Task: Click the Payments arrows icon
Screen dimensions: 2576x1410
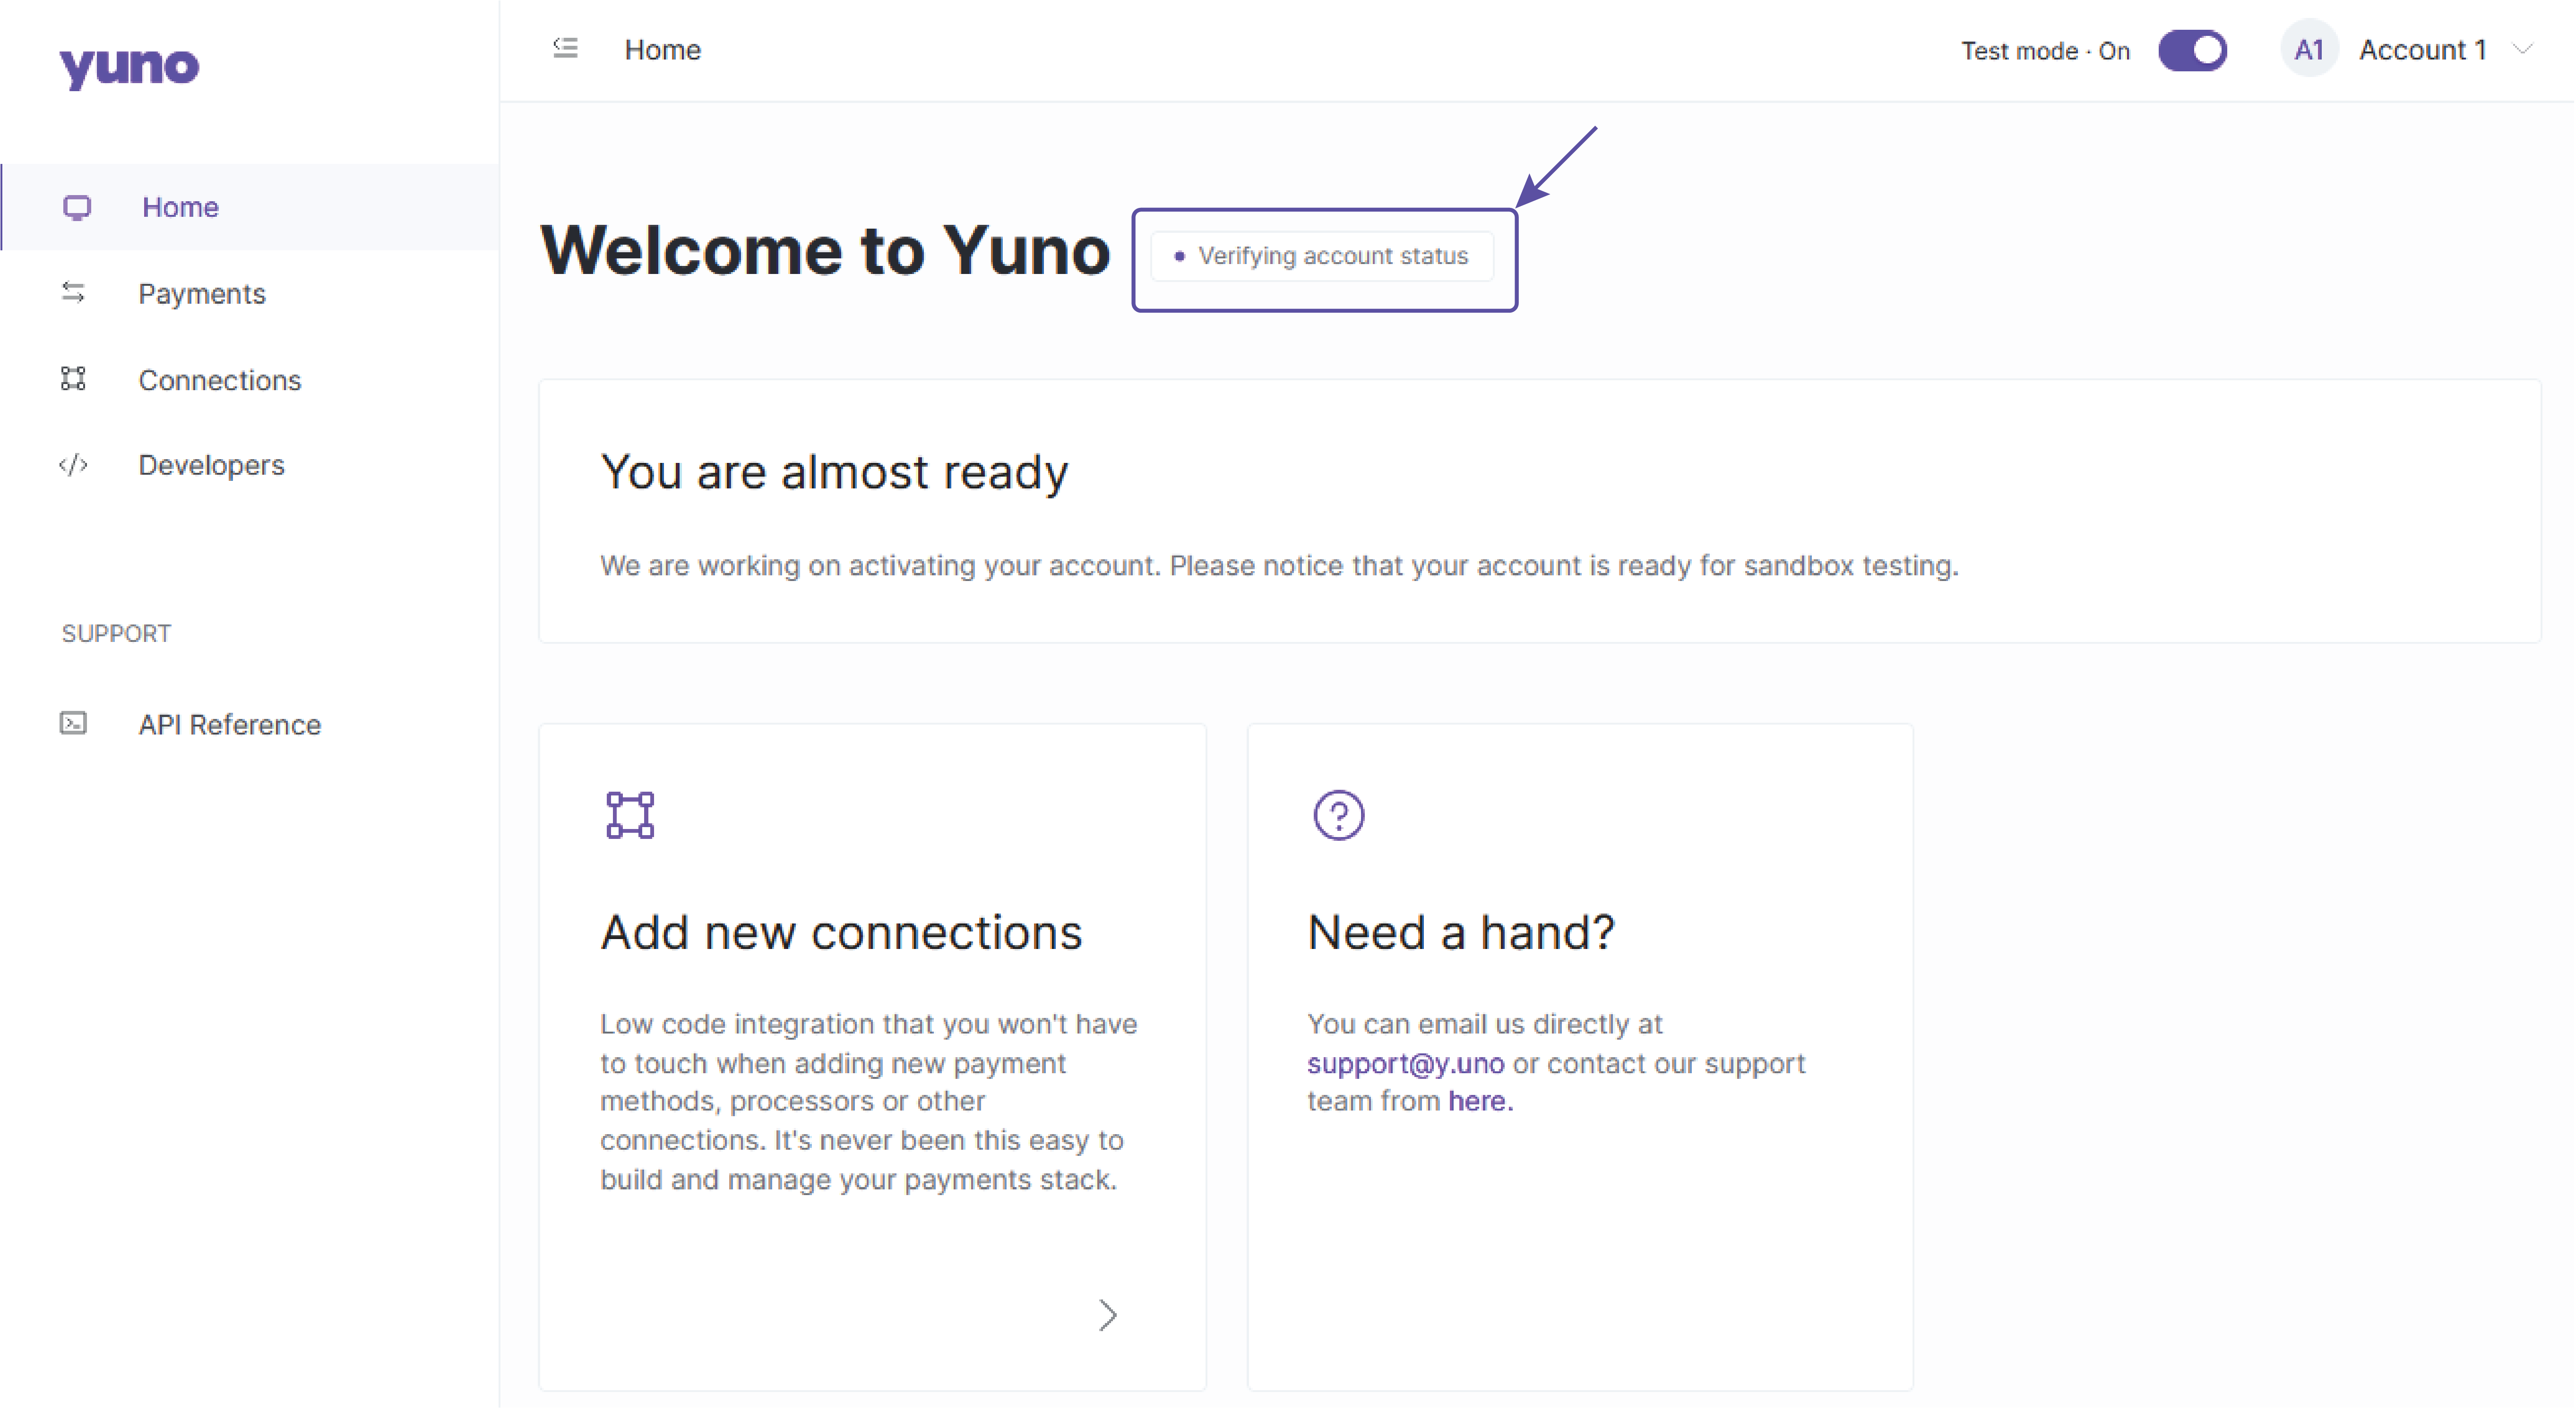Action: 73,293
